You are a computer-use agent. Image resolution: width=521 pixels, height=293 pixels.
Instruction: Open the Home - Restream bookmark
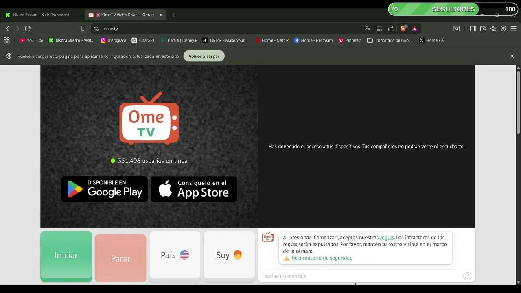tap(313, 40)
